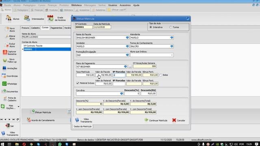Open WhatsApp in taskbar
This screenshot has width=260, height=146.
pyautogui.click(x=60, y=144)
